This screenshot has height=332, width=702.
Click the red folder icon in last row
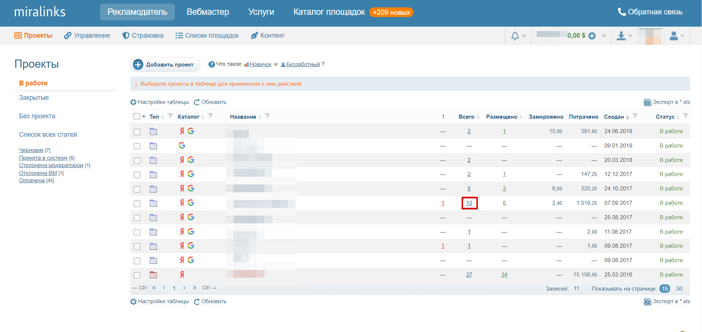click(x=153, y=275)
